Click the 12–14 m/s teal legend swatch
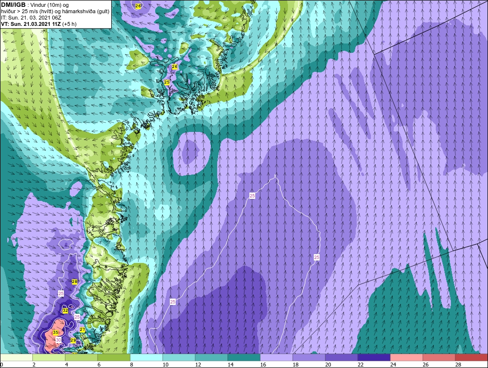The width and height of the screenshot is (488, 368). tap(211, 357)
